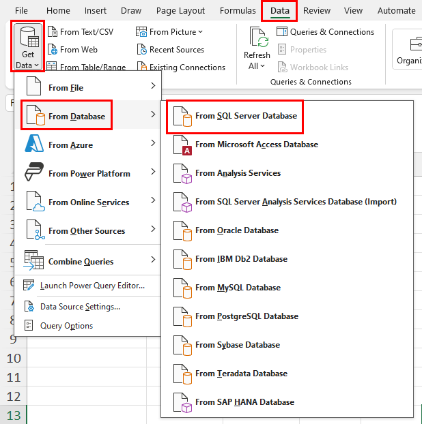Open the Get Data dropdown button
This screenshot has width=422, height=424.
pos(27,46)
